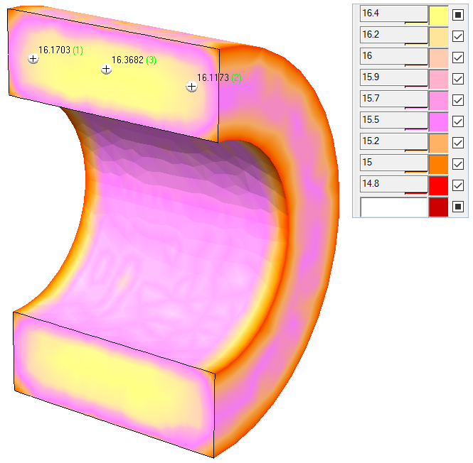Open the red swatch for 14.8

click(439, 185)
